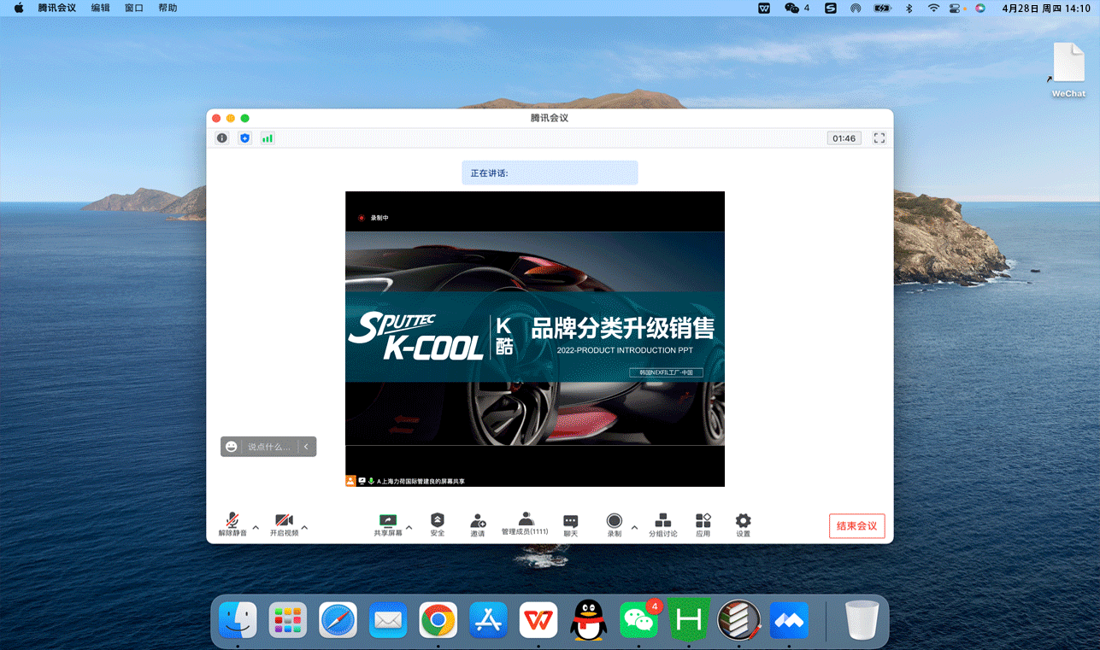Open the 窗口 menu

tap(134, 8)
